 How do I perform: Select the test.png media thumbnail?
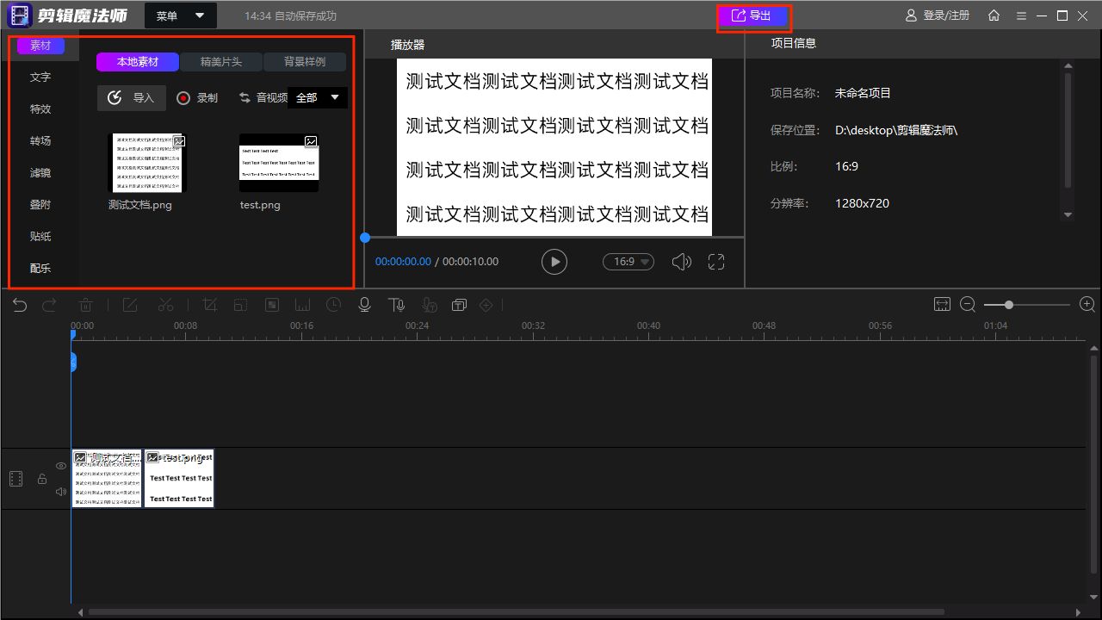point(279,163)
